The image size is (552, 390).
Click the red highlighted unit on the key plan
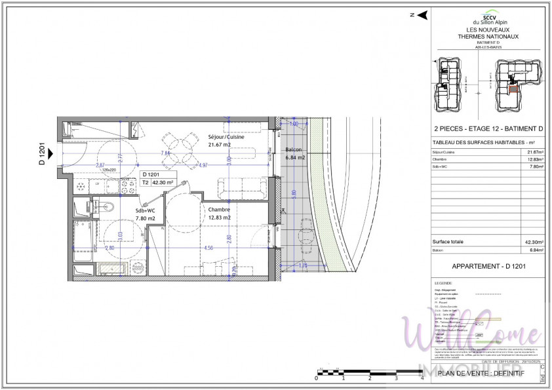pyautogui.click(x=514, y=88)
